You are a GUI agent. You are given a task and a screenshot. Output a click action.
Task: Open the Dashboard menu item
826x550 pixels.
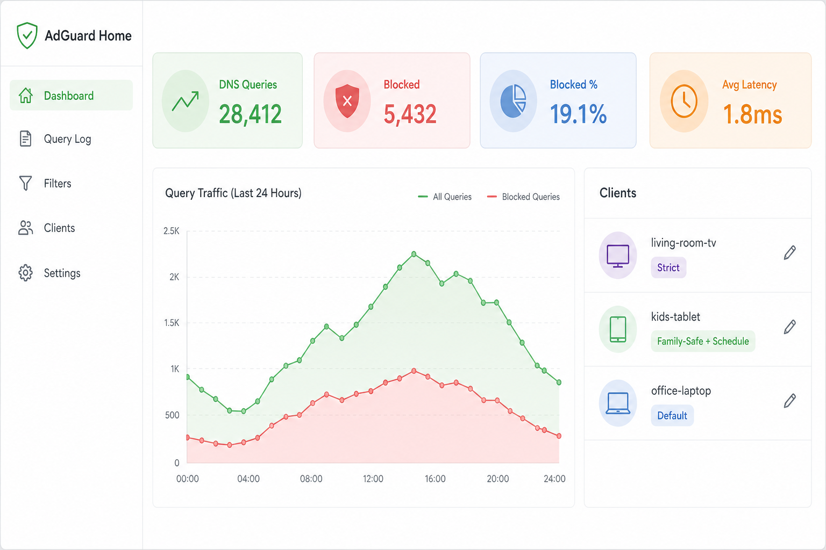tap(71, 96)
